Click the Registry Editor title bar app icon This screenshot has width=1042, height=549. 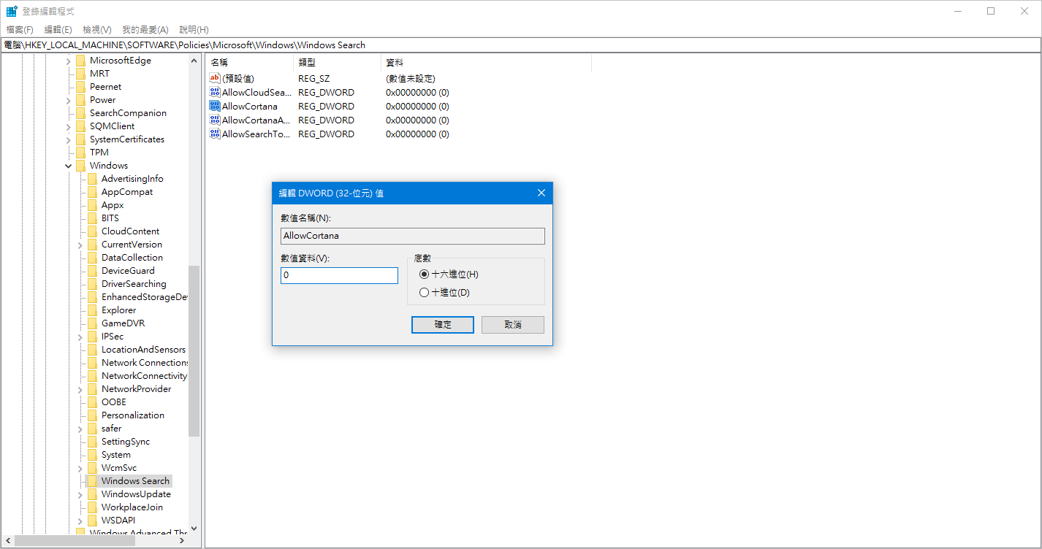tap(12, 11)
